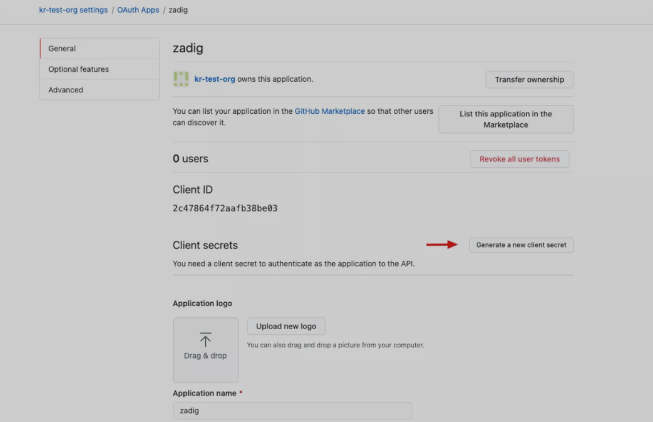Click the upload arrow icon in logo box
653x422 pixels.
pyautogui.click(x=205, y=339)
